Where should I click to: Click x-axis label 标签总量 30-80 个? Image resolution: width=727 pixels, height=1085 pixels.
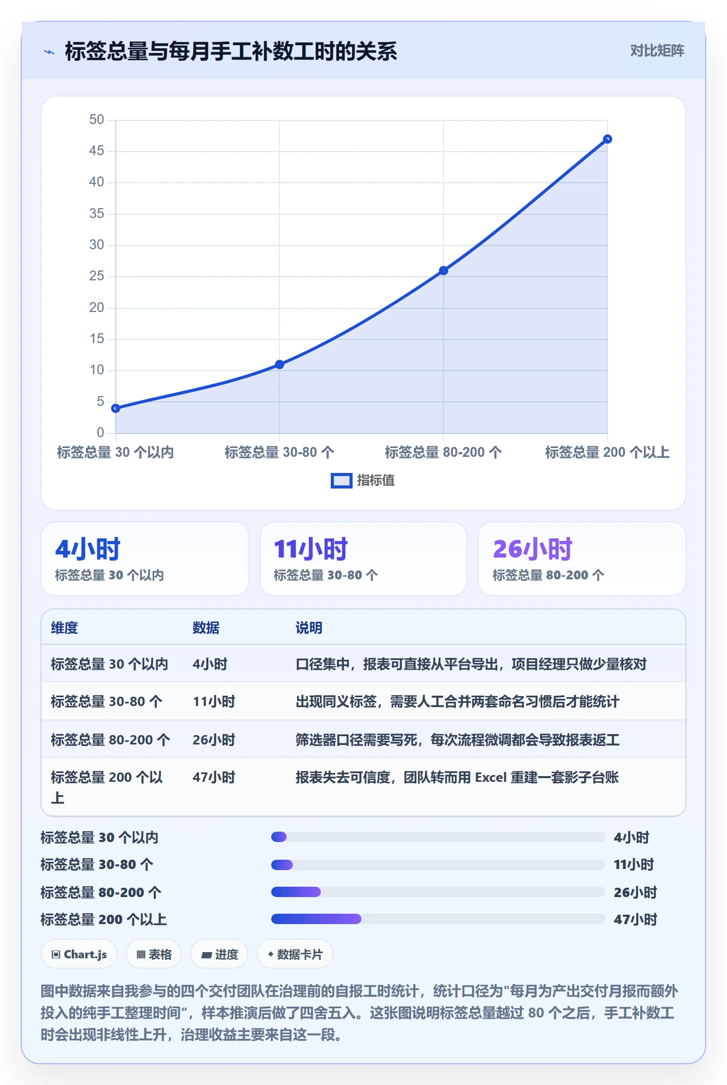point(279,452)
